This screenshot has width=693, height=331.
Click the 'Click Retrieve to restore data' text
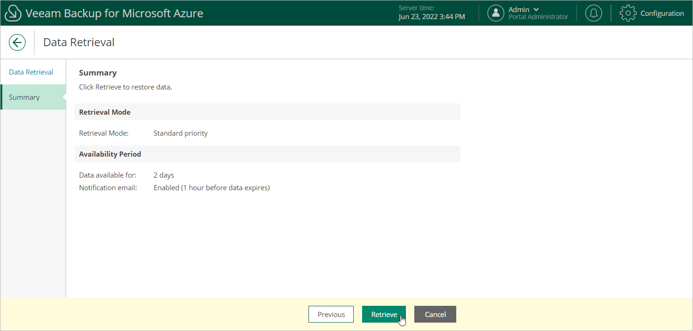pos(125,87)
